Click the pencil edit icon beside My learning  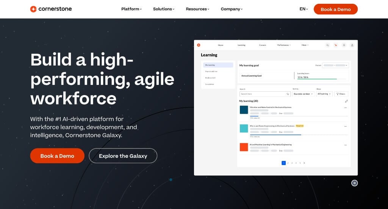[346, 101]
